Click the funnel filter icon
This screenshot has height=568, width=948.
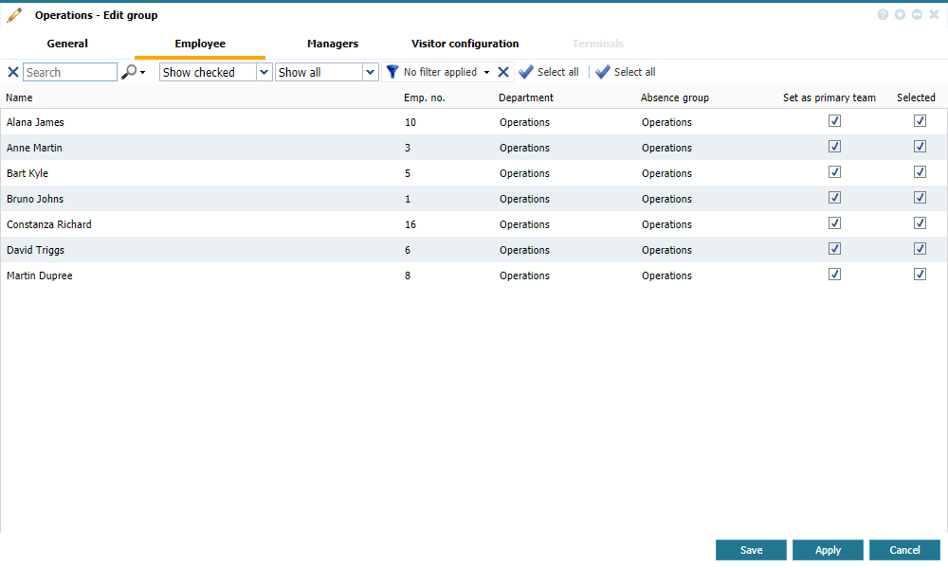click(392, 72)
